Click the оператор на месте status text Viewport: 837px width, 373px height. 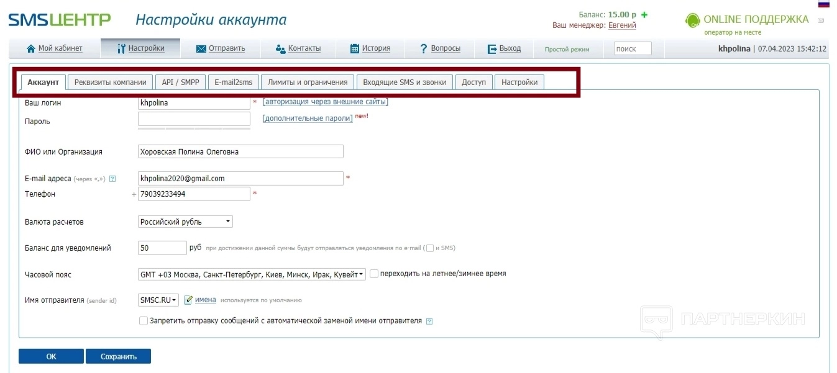pyautogui.click(x=733, y=32)
